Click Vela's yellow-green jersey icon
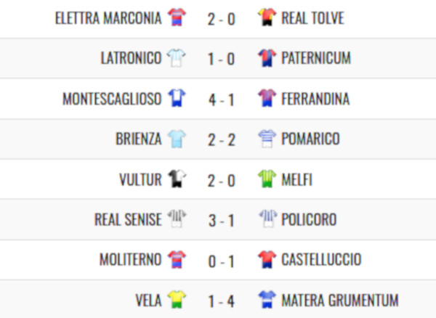This screenshot has width=436, height=318. (177, 300)
